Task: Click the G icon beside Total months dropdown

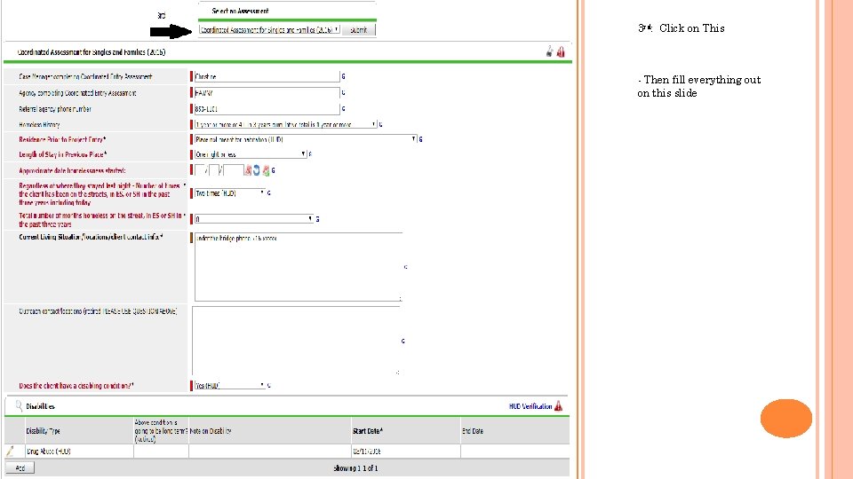Action: pos(317,219)
